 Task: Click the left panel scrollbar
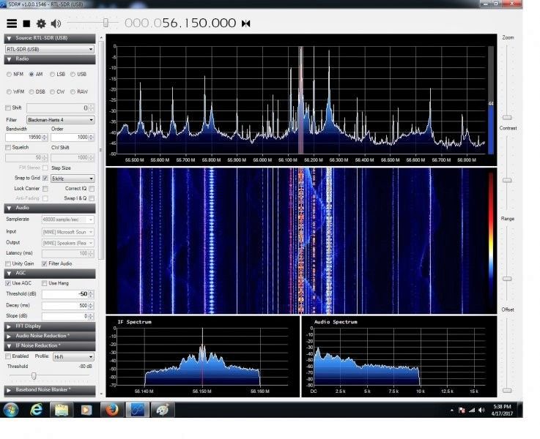101,151
